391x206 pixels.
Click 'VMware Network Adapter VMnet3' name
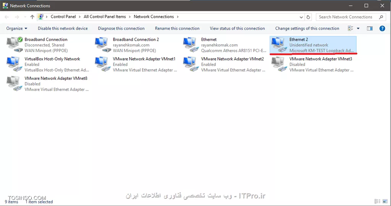coord(321,59)
